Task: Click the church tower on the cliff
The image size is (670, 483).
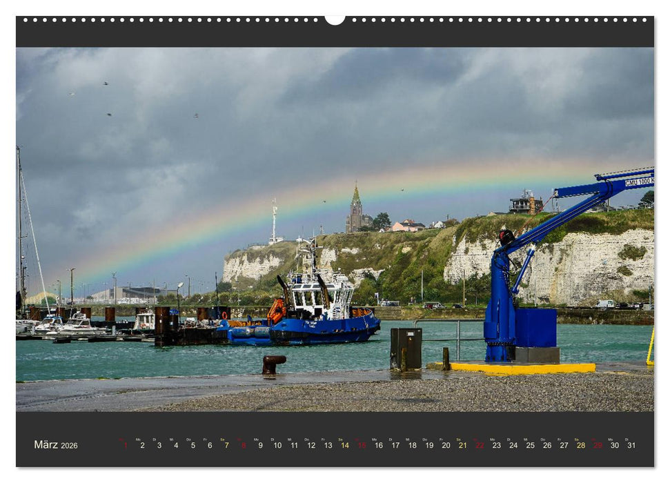Action: tap(355, 210)
